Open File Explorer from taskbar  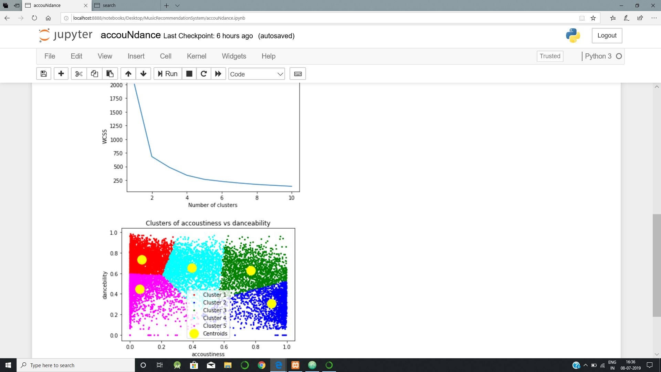(228, 365)
